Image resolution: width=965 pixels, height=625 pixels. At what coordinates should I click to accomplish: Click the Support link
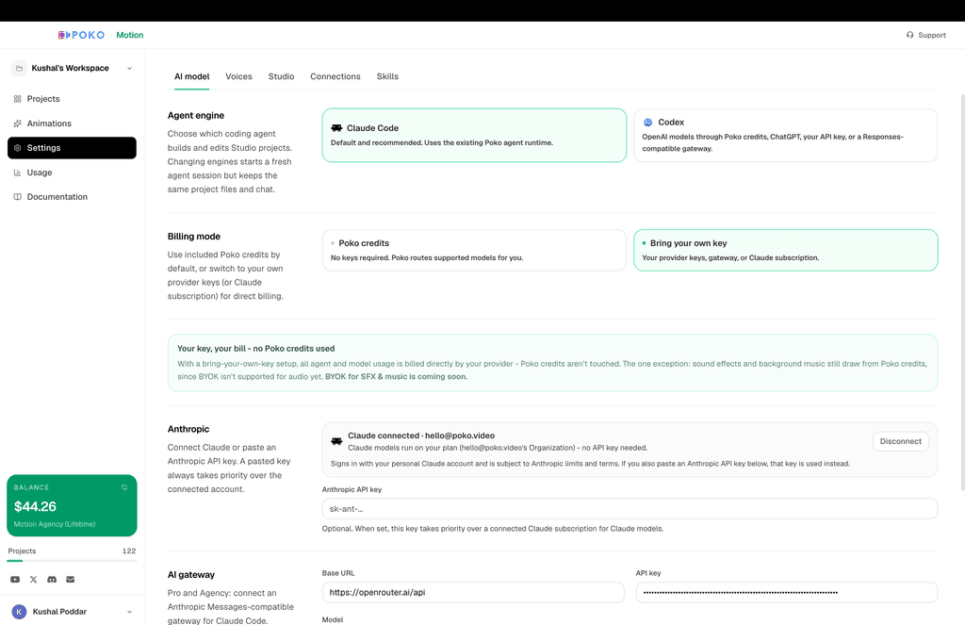tap(926, 35)
